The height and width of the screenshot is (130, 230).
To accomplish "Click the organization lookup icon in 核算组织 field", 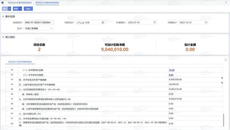I will tap(103, 22).
